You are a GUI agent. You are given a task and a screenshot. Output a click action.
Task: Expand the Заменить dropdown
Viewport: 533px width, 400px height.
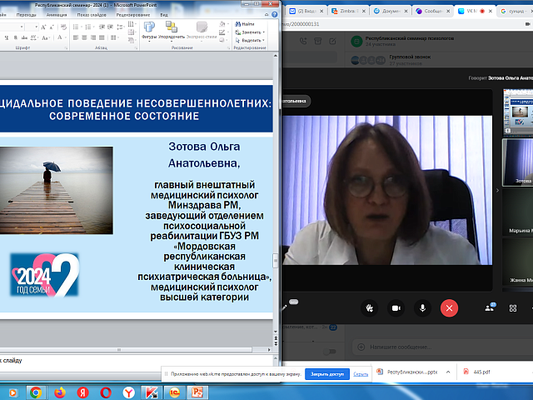click(x=249, y=32)
